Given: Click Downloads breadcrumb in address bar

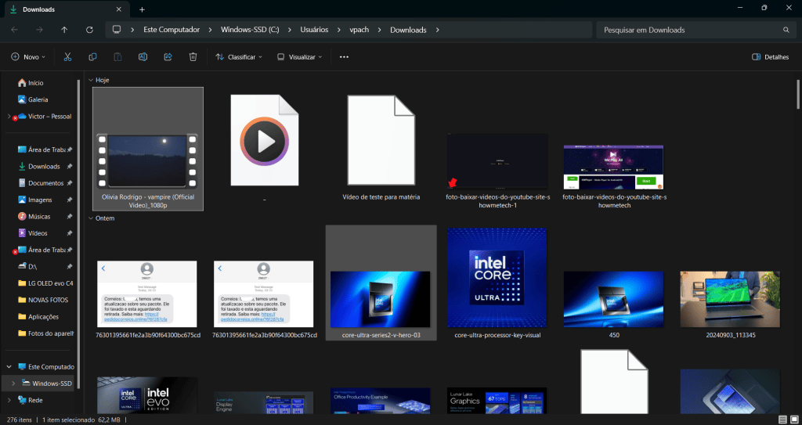Looking at the screenshot, I should pyautogui.click(x=408, y=30).
